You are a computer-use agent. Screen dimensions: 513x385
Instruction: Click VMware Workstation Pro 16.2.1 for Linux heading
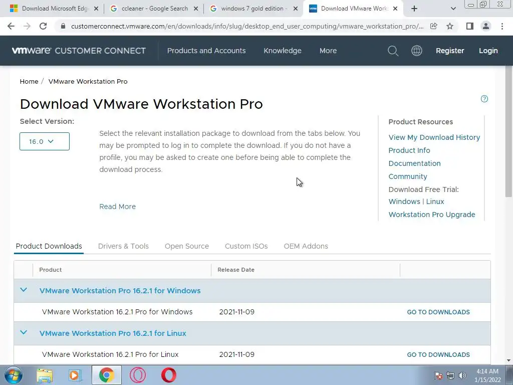(113, 333)
